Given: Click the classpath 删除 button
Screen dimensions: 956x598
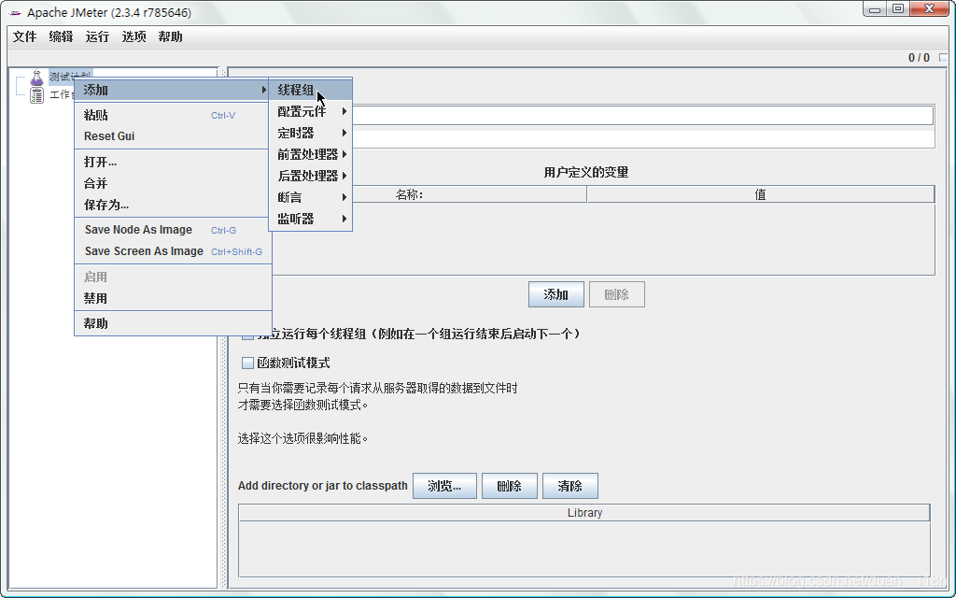Looking at the screenshot, I should coord(509,486).
